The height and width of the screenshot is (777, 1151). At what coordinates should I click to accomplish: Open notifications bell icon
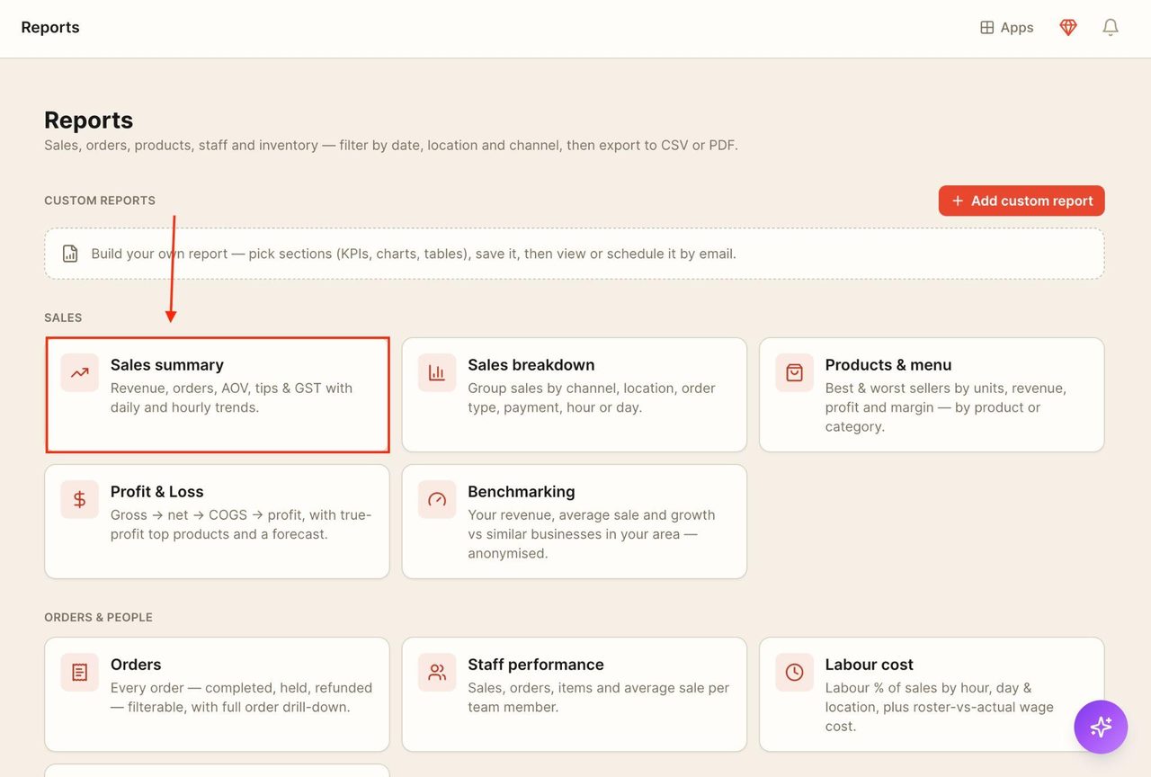coord(1111,28)
